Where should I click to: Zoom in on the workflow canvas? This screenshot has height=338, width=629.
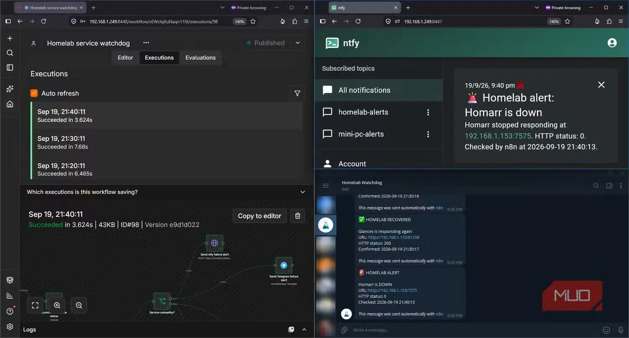click(57, 305)
